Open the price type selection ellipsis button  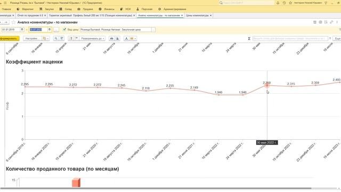tap(153, 30)
